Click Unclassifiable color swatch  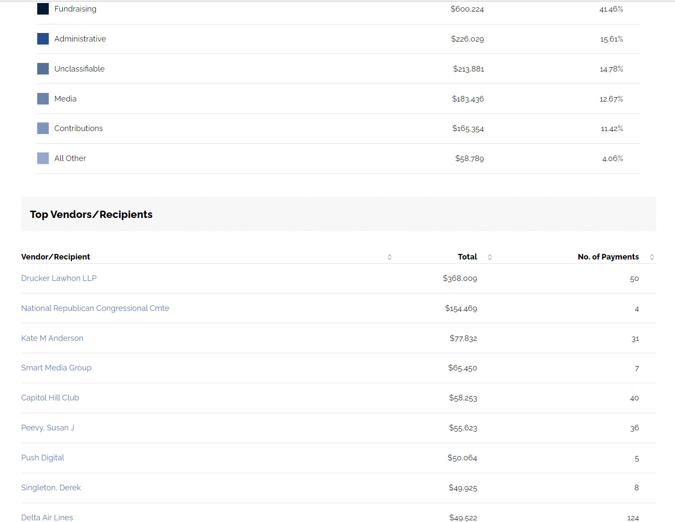(43, 69)
